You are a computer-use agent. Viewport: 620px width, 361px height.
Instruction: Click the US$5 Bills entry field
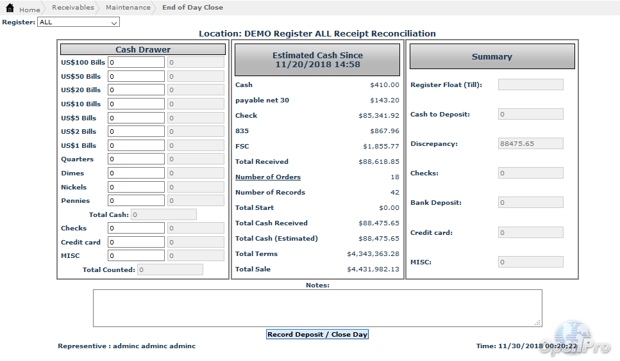point(136,118)
